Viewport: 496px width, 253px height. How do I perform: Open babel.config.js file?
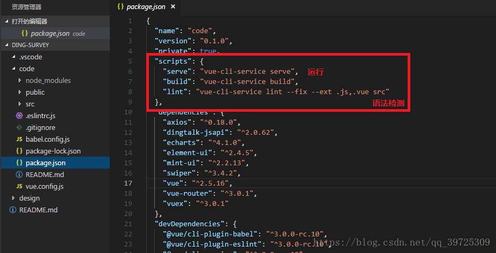[x=48, y=139]
